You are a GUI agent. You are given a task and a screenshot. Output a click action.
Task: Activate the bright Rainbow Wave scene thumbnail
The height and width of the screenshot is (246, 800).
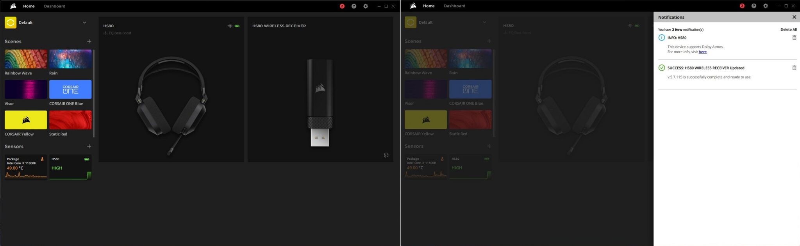click(26, 59)
